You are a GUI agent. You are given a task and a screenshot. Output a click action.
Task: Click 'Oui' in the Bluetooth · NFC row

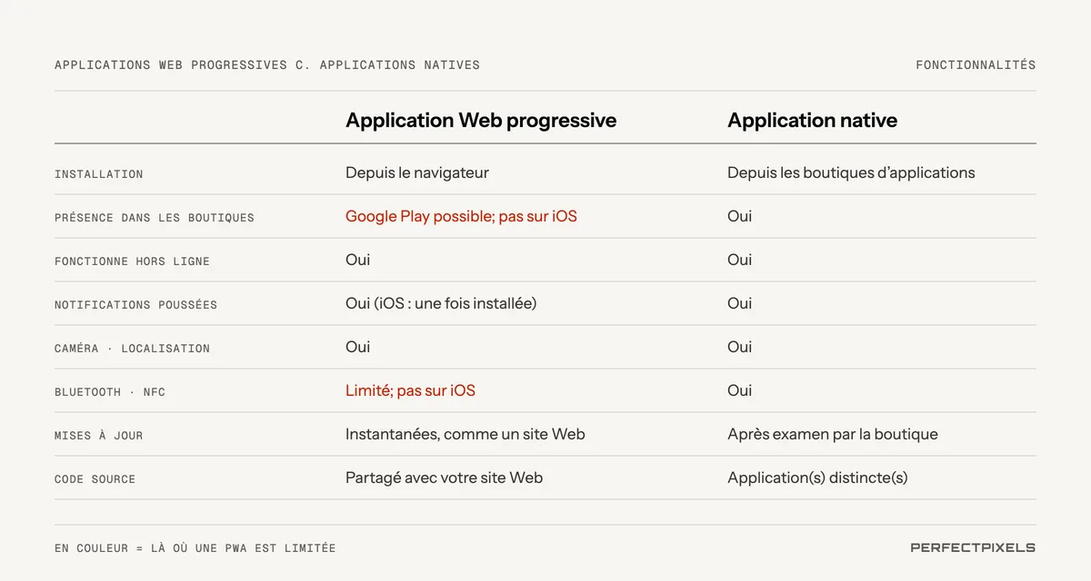pyautogui.click(x=739, y=390)
